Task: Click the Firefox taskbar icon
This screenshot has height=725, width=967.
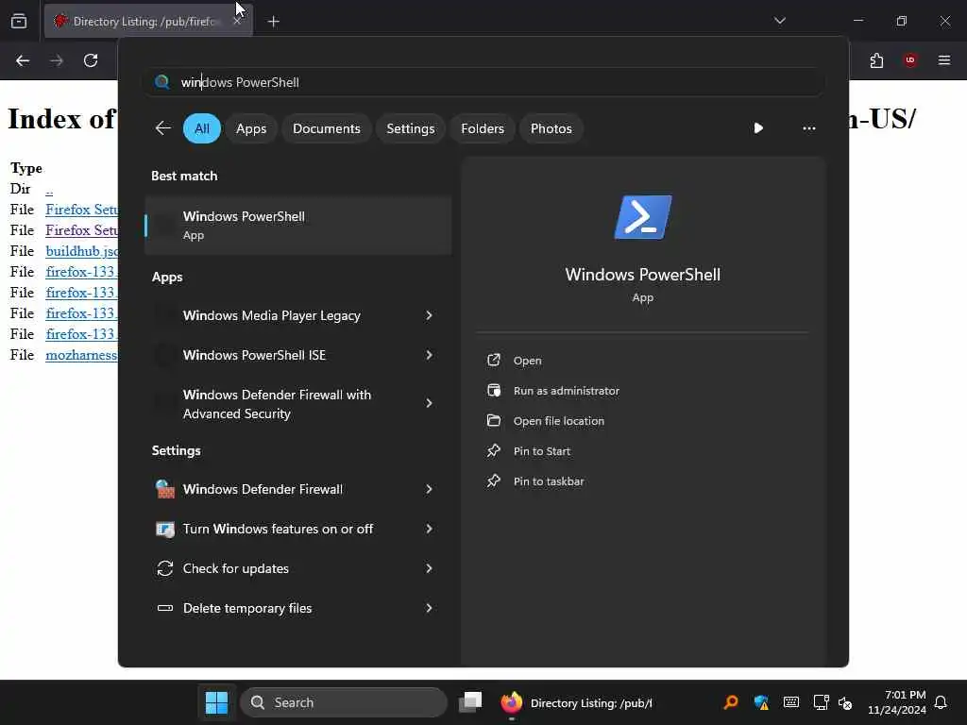Action: [x=511, y=702]
